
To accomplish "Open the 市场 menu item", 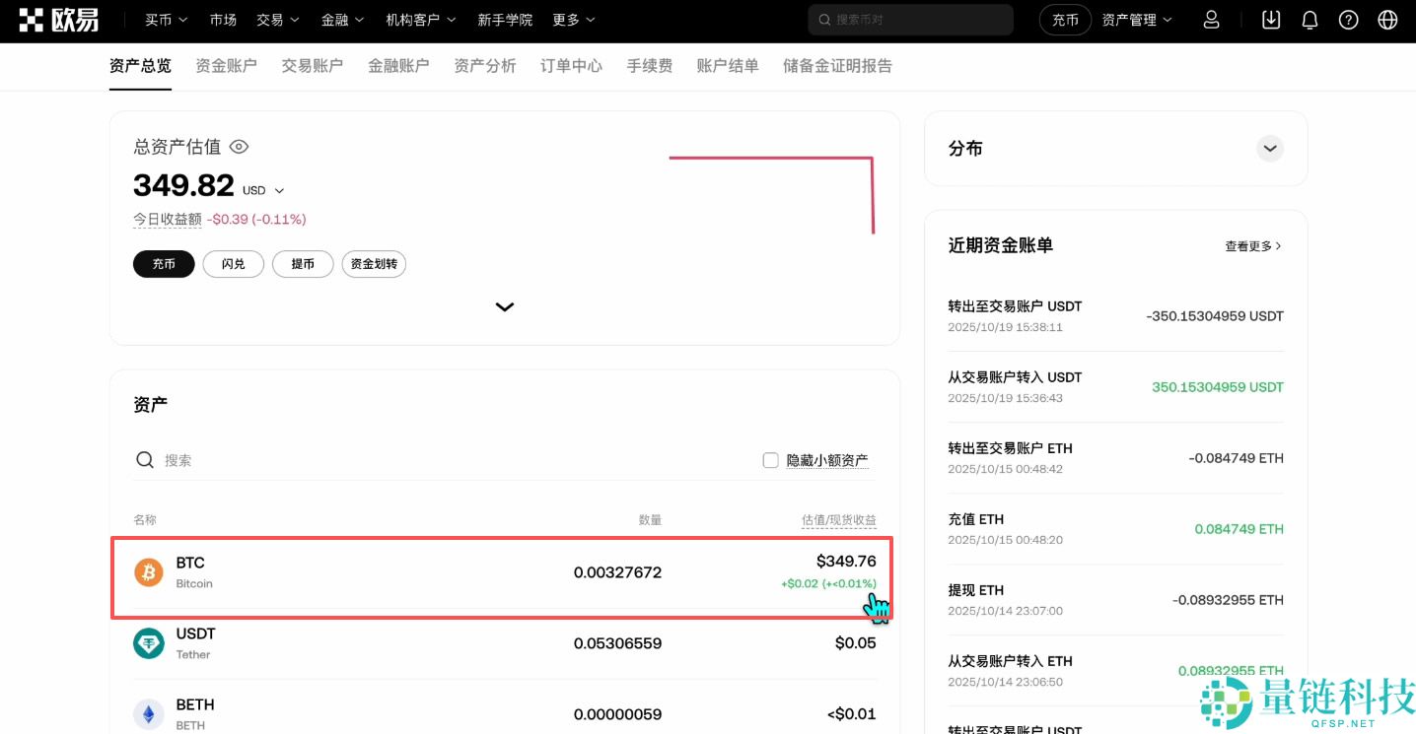I will (x=223, y=19).
